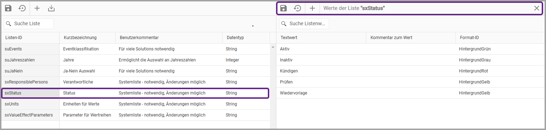Close the sxStatus values panel

(536, 8)
